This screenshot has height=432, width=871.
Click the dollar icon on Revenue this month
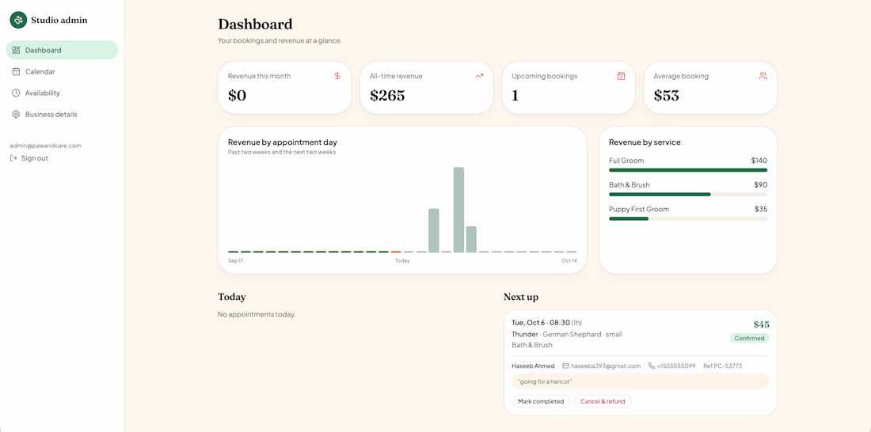tap(337, 76)
